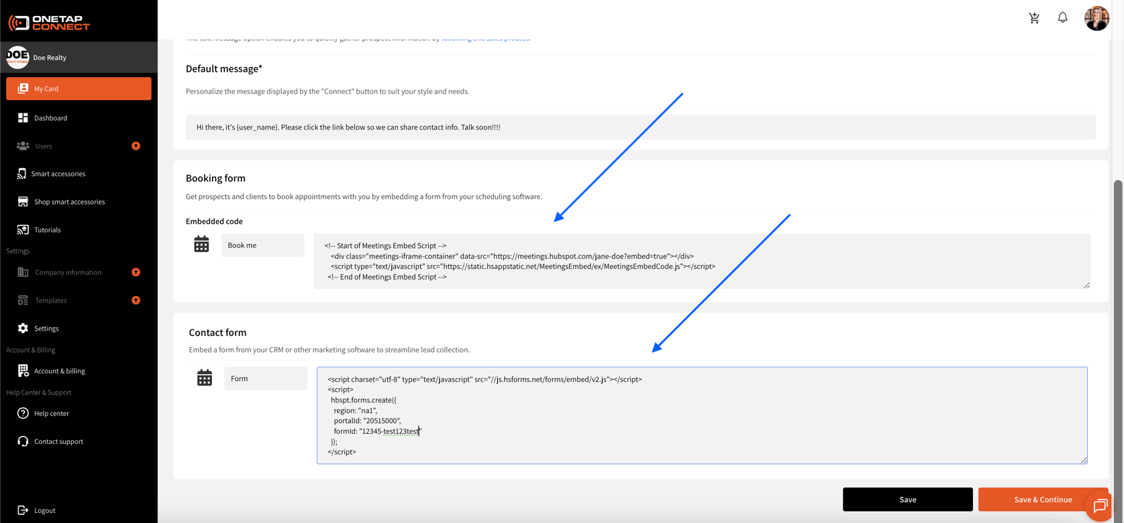Click the Save & Continue button
The image size is (1124, 523).
(1043, 500)
